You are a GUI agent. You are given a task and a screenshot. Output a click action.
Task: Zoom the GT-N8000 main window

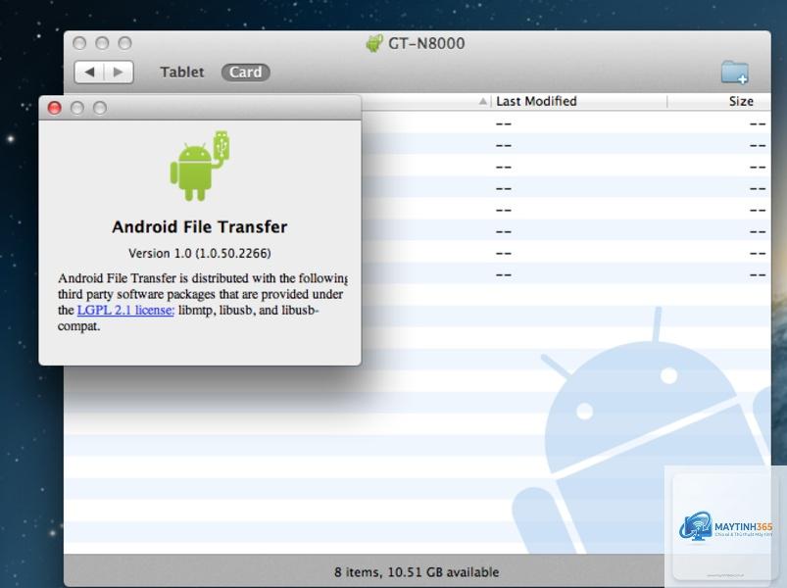pos(125,43)
